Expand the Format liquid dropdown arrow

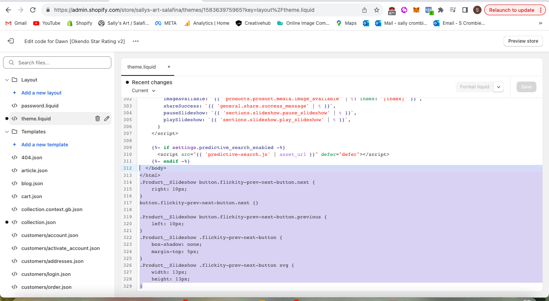click(499, 87)
